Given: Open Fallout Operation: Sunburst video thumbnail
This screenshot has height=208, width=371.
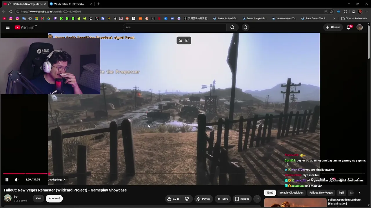Looking at the screenshot, I should point(295,203).
